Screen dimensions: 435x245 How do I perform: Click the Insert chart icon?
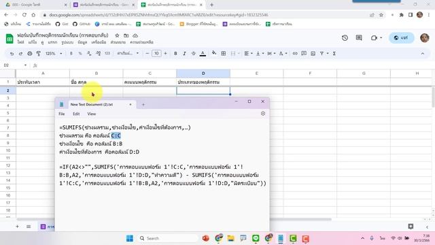pyautogui.click(x=313, y=54)
